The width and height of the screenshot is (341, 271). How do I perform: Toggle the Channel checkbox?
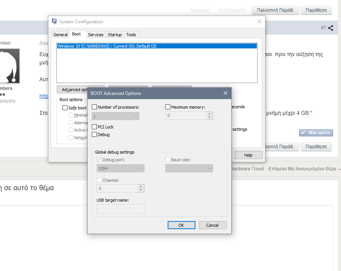coord(99,180)
